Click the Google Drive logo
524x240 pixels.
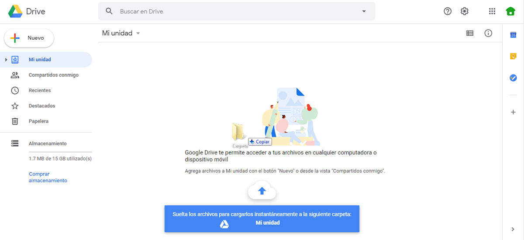[15, 11]
